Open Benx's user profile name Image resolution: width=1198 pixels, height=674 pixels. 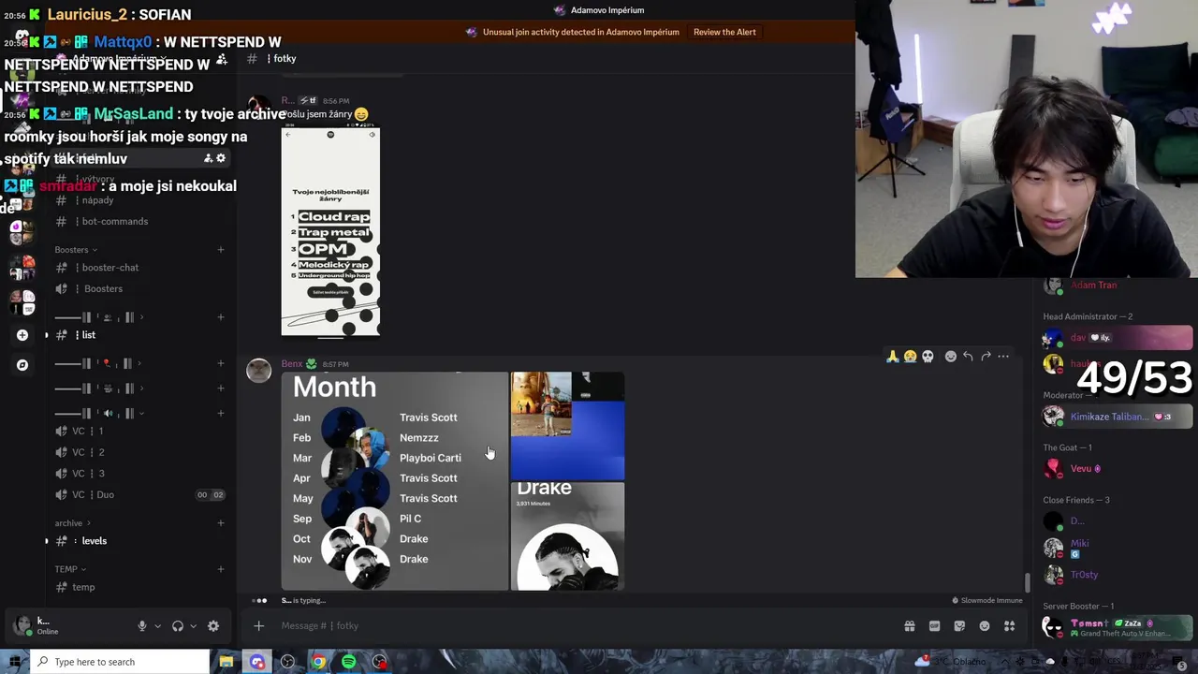coord(292,364)
